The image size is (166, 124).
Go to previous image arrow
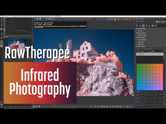point(101,106)
